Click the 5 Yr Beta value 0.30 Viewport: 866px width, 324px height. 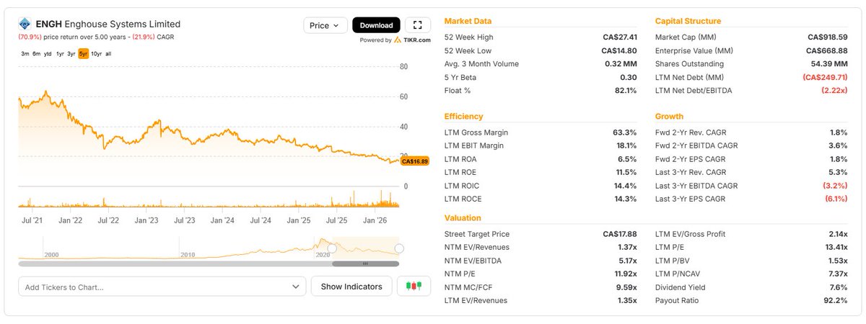click(x=629, y=77)
